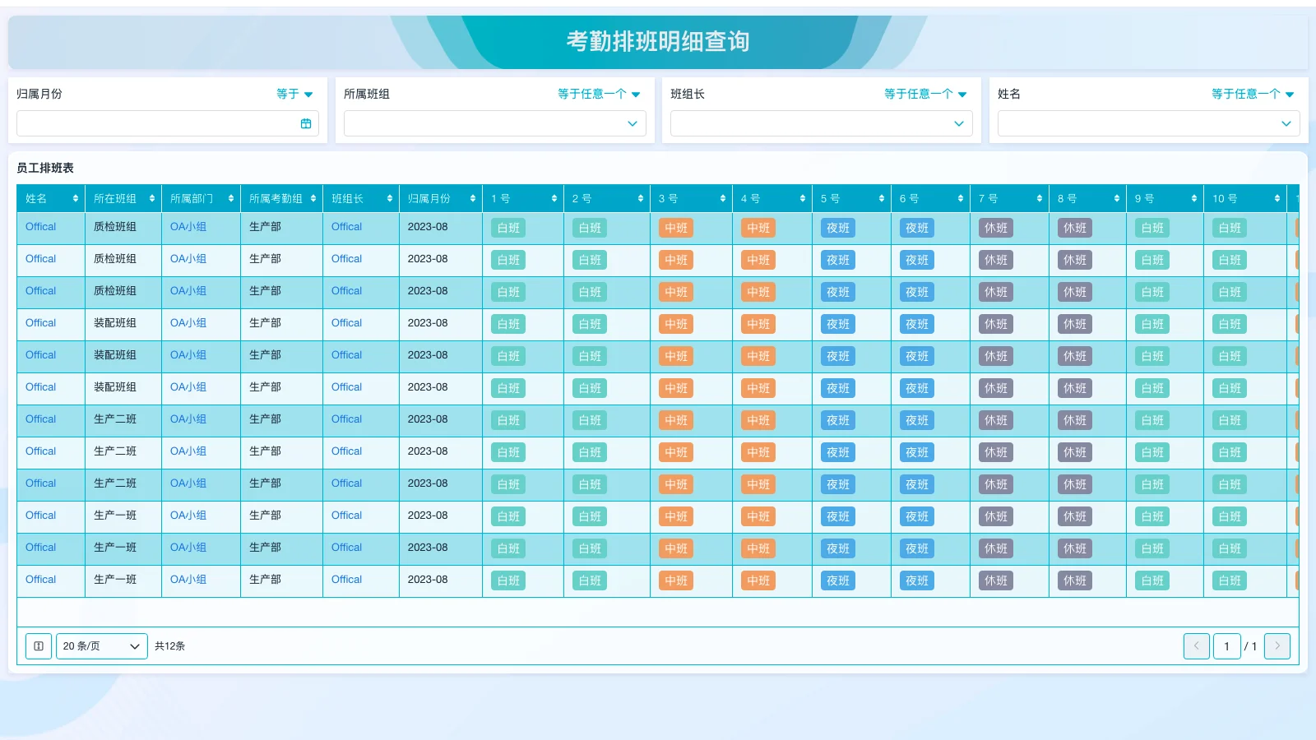Click the sort arrows on 所属部门 header
Viewport: 1316px width, 740px height.
[x=230, y=198]
